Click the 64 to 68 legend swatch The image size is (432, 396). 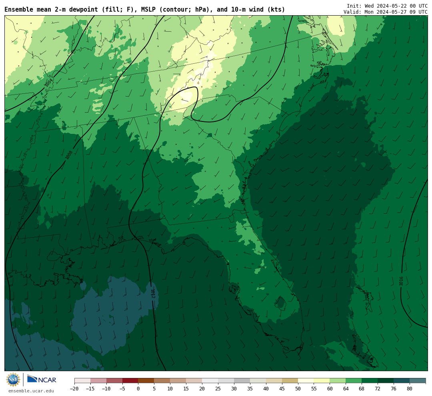pos(354,381)
